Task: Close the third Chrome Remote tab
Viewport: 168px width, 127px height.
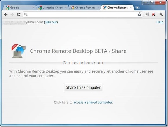Action: 98,8
